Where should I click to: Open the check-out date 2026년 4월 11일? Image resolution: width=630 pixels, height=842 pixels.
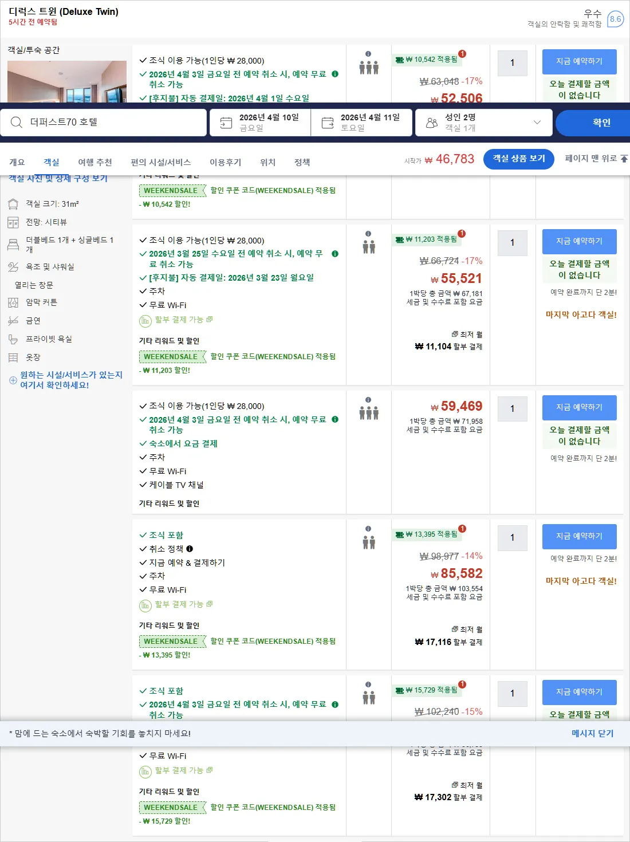pos(362,123)
